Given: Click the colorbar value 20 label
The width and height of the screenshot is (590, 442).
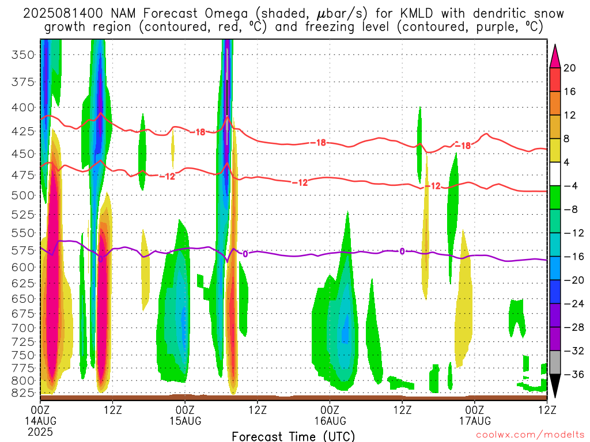Looking at the screenshot, I should (x=570, y=68).
